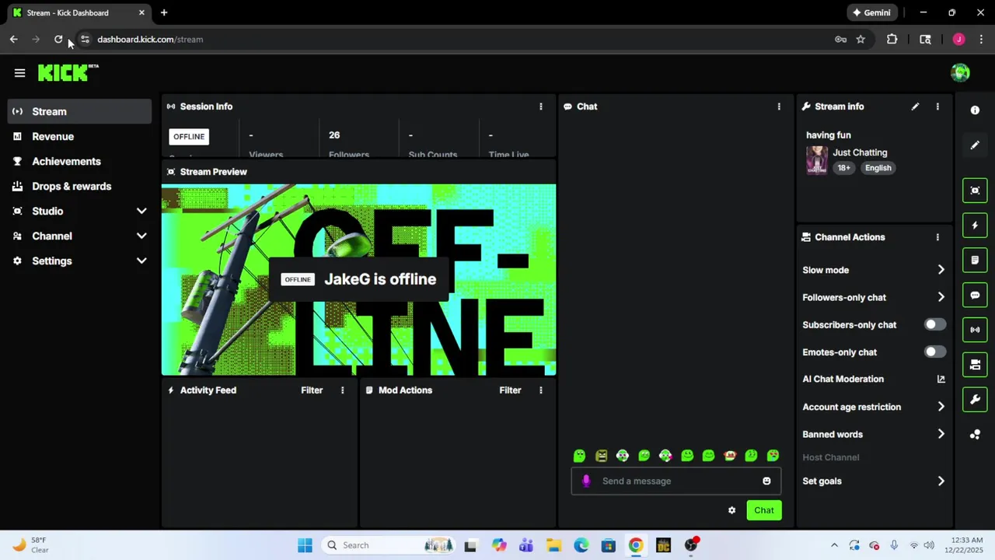Open Achievements in the sidebar
The image size is (995, 560).
[79, 161]
